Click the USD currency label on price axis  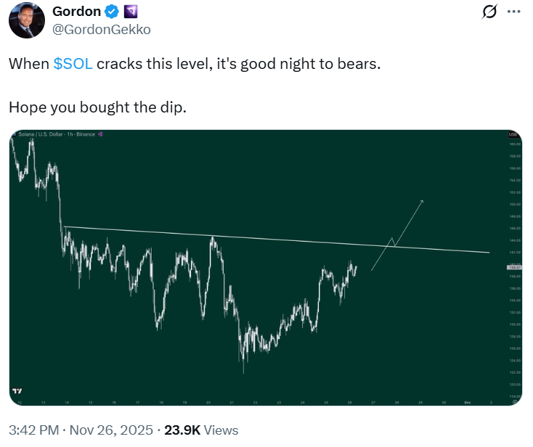[x=511, y=135]
